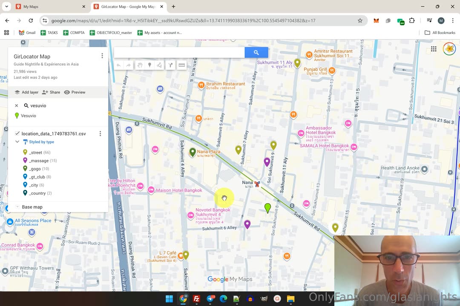Screen dimensions: 460x306
Task: Click the _city (6) legend row
Action: click(34, 185)
